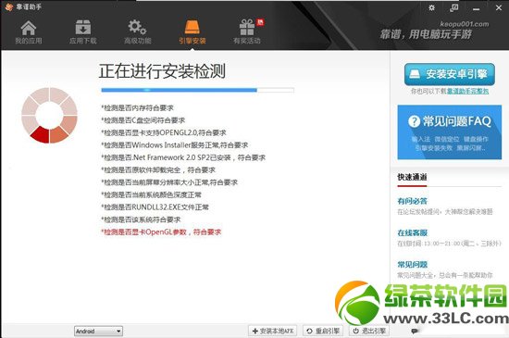The image size is (509, 338).
Task: Click the .Net Framework 2.0 SP2 check line
Action: click(183, 157)
